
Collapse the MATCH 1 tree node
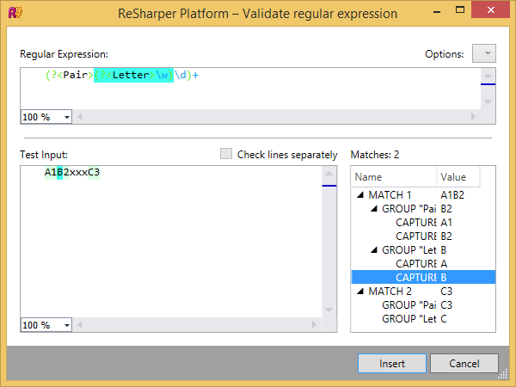[360, 195]
